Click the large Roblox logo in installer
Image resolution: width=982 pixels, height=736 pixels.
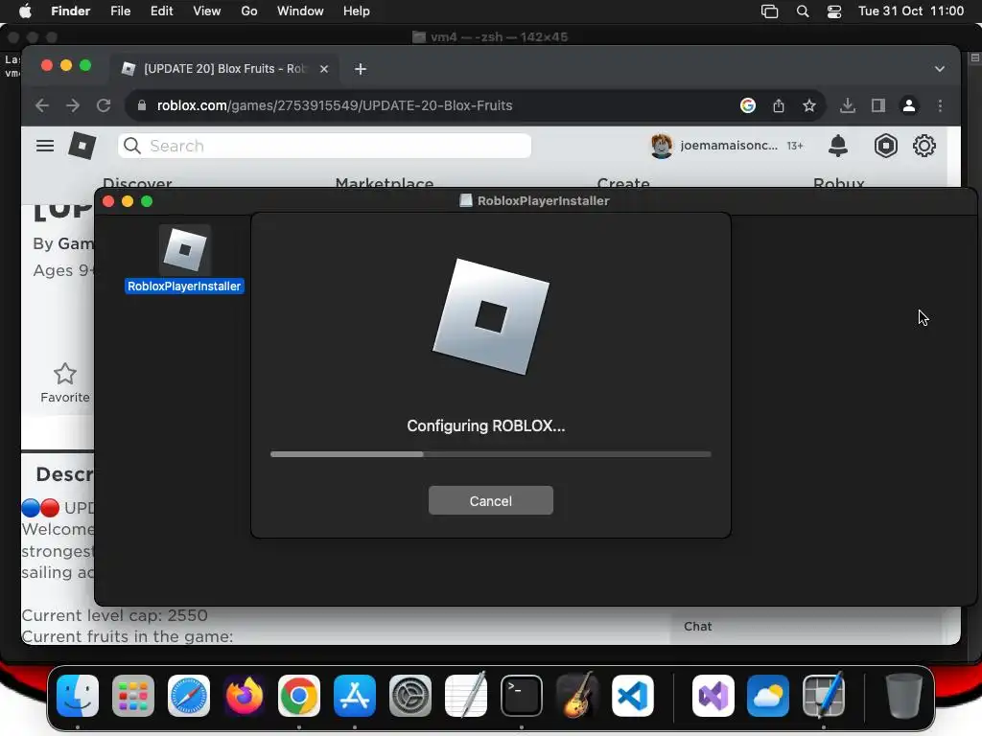point(490,316)
